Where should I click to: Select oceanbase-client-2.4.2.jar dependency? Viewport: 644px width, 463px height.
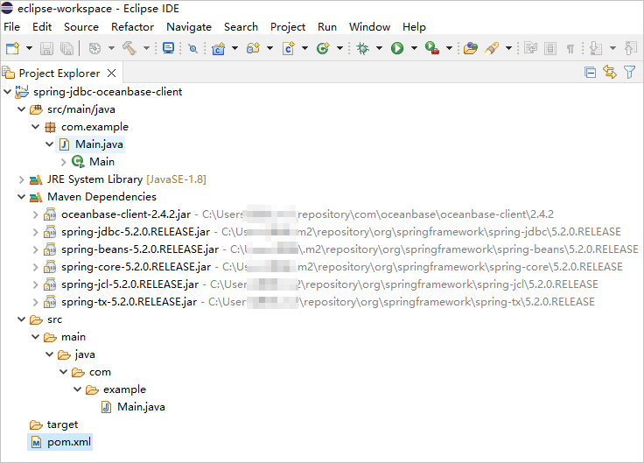[123, 214]
